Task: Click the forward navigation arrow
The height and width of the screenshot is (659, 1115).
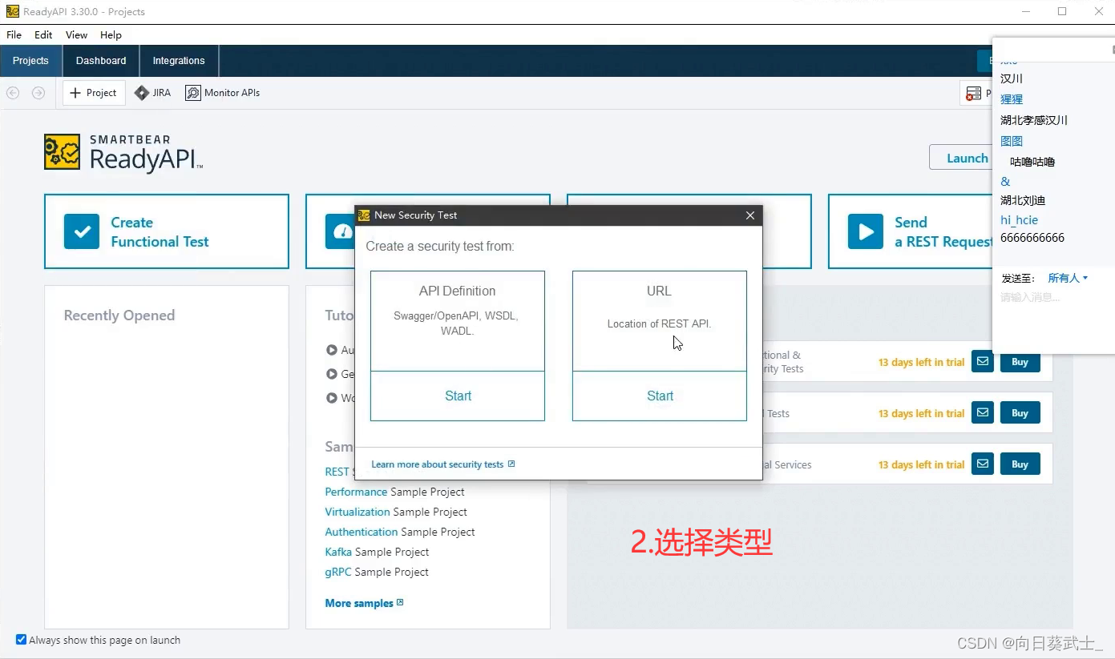Action: 38,93
